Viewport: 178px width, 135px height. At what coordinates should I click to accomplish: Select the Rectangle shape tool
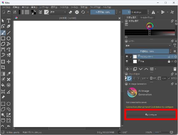point(3,38)
